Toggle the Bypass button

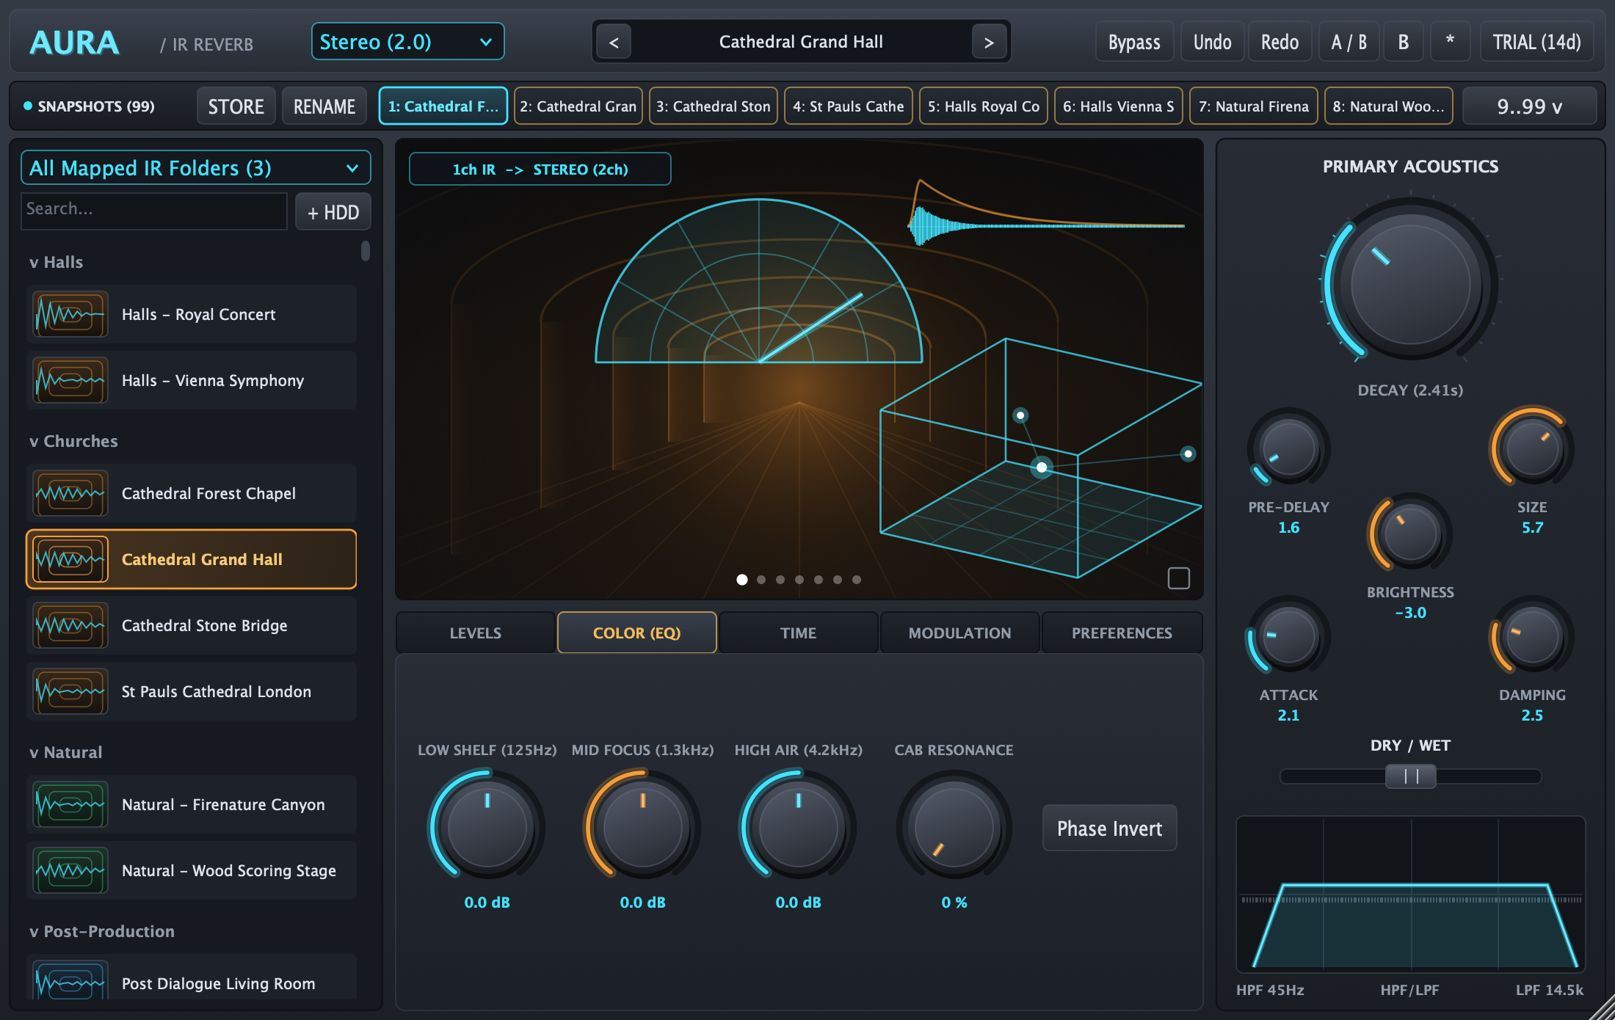coord(1134,42)
